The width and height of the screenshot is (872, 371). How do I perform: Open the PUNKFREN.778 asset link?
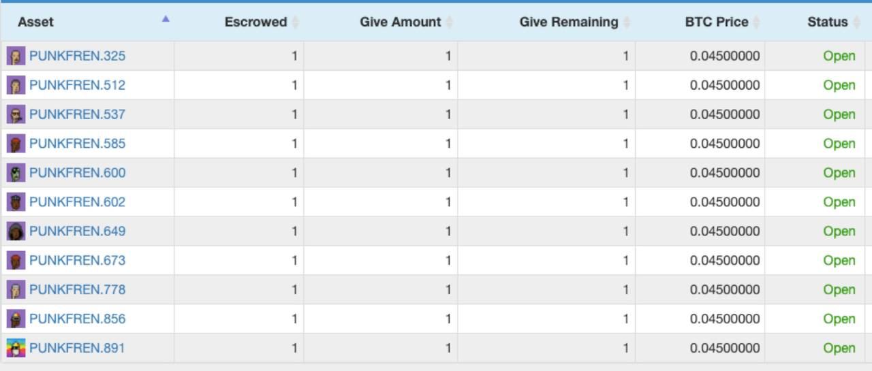pyautogui.click(x=77, y=290)
